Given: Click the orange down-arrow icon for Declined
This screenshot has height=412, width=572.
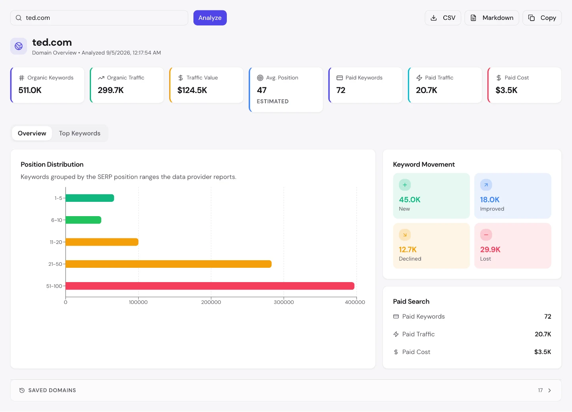Looking at the screenshot, I should 405,235.
